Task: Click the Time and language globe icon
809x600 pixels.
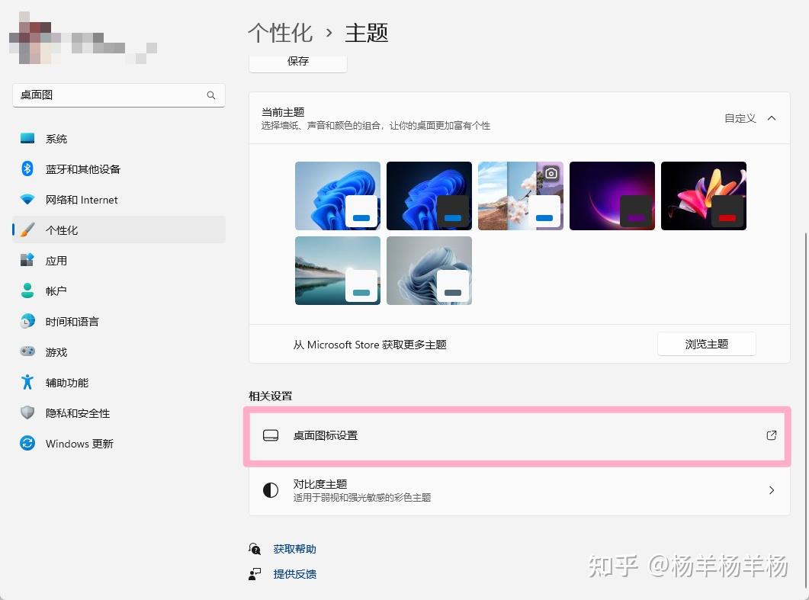Action: coord(27,321)
